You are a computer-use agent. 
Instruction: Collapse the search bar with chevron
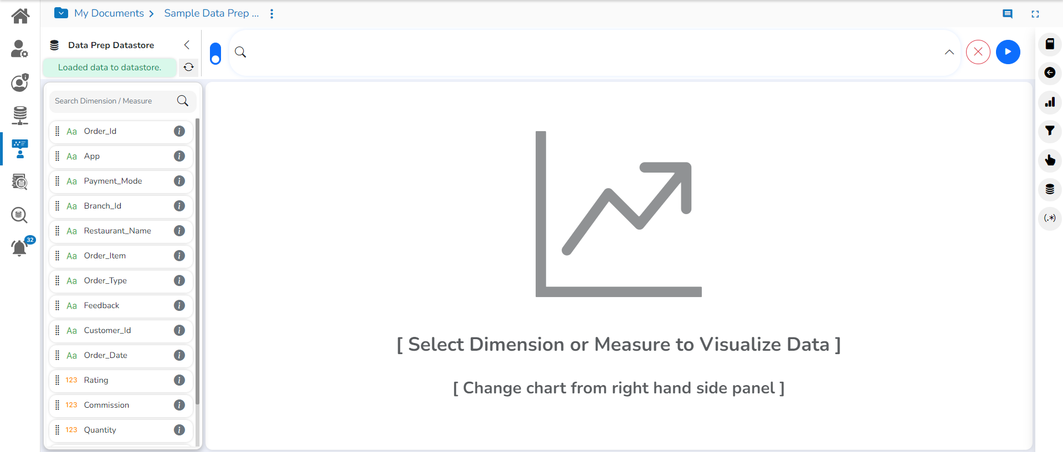tap(949, 52)
